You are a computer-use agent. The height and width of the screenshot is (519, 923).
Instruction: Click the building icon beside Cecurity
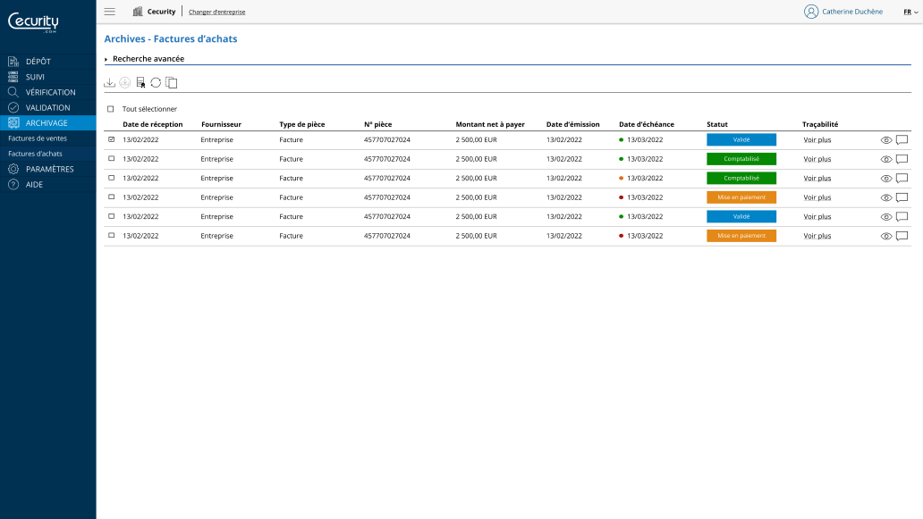138,12
